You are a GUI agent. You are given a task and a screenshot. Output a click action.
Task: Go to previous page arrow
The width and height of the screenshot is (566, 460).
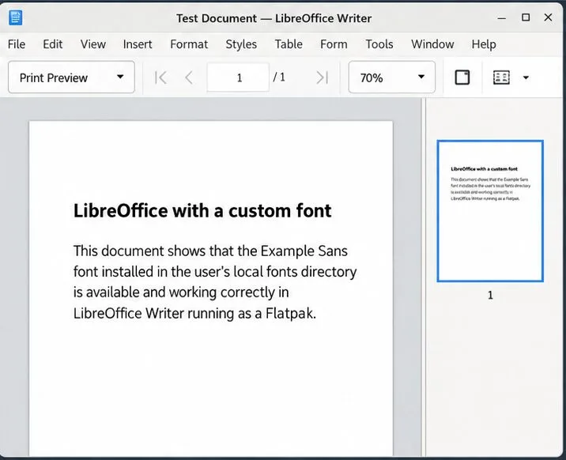pyautogui.click(x=189, y=77)
